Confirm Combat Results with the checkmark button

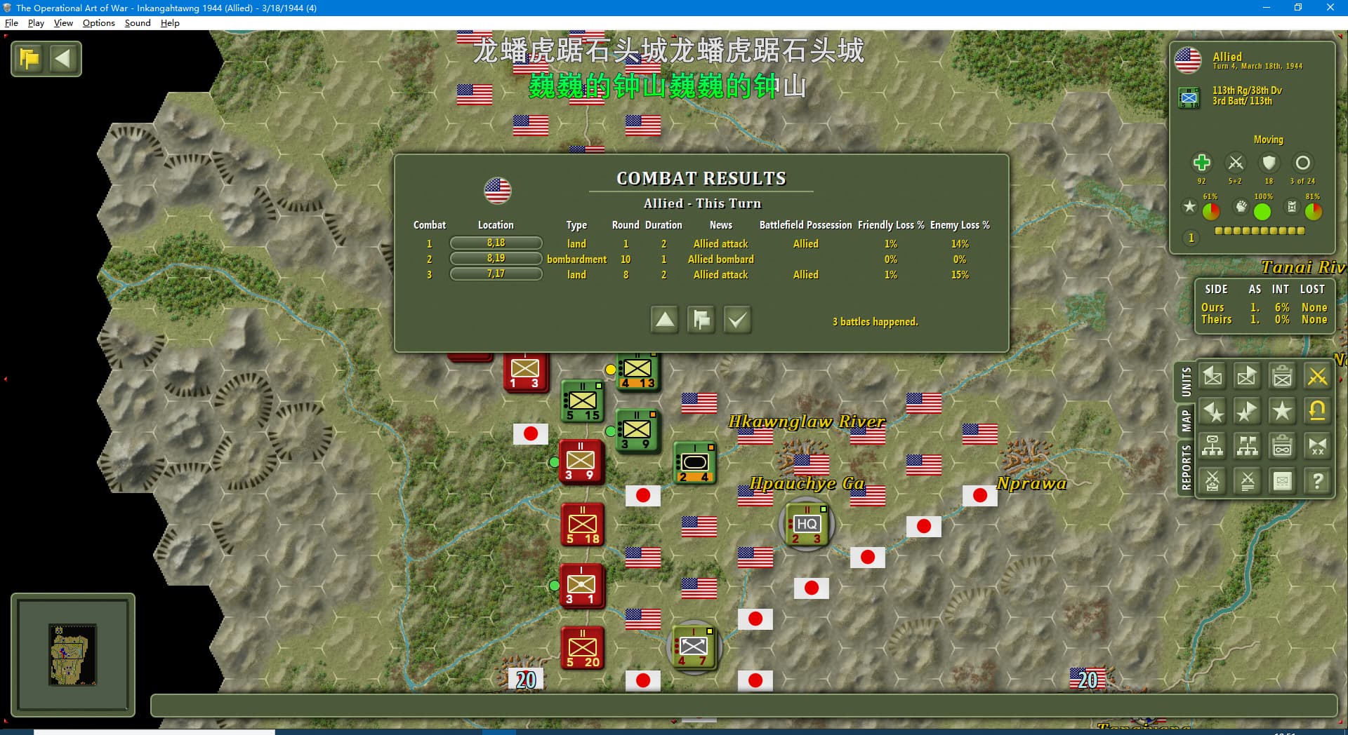coord(737,320)
